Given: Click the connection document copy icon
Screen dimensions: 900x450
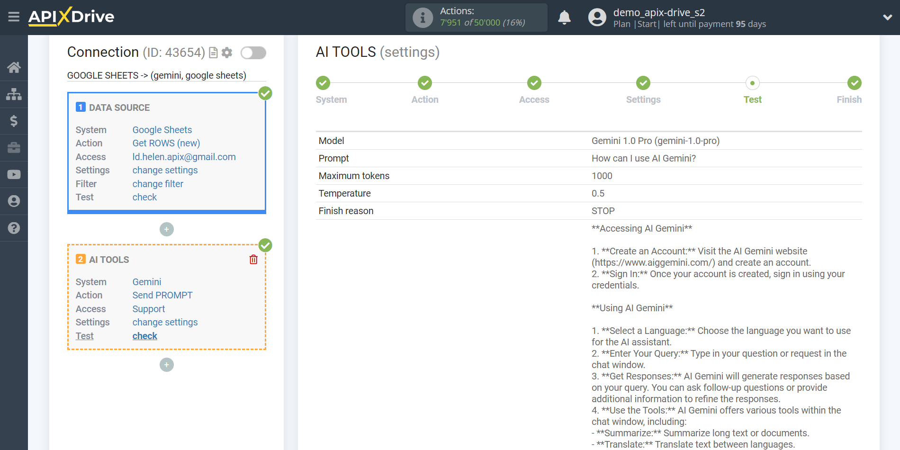Looking at the screenshot, I should click(214, 53).
